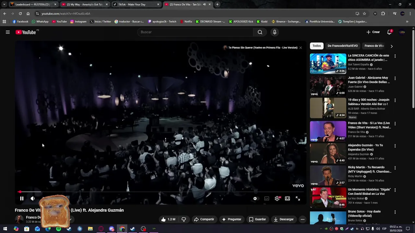415x233 pixels.
Task: Click the search magnifier button
Action: point(260,32)
